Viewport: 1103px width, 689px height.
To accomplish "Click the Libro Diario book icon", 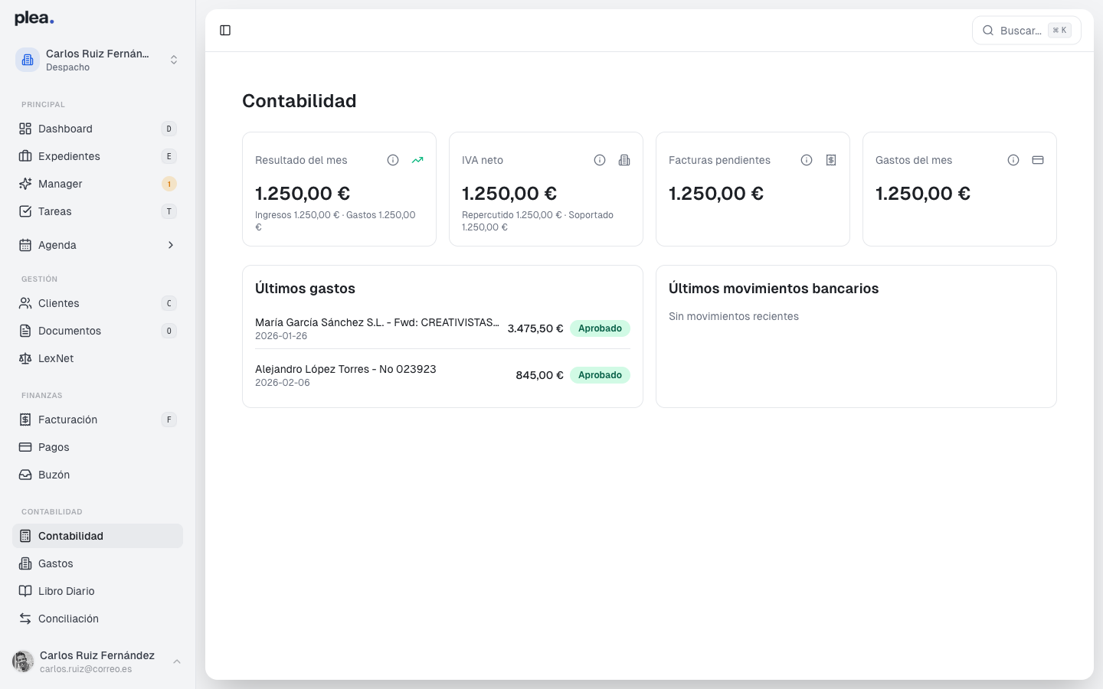I will (24, 591).
